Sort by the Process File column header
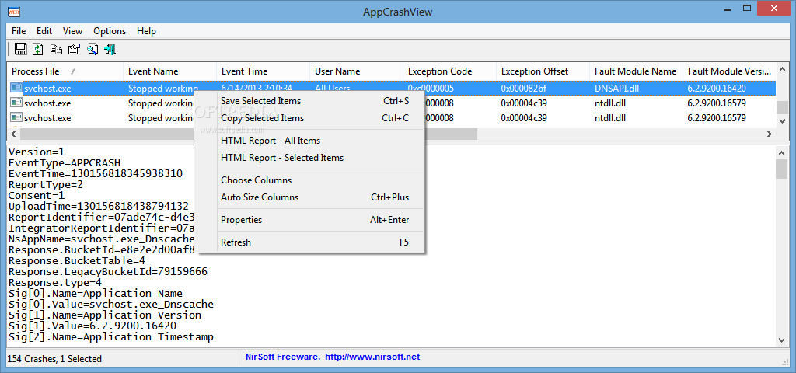The height and width of the screenshot is (373, 796). 65,71
